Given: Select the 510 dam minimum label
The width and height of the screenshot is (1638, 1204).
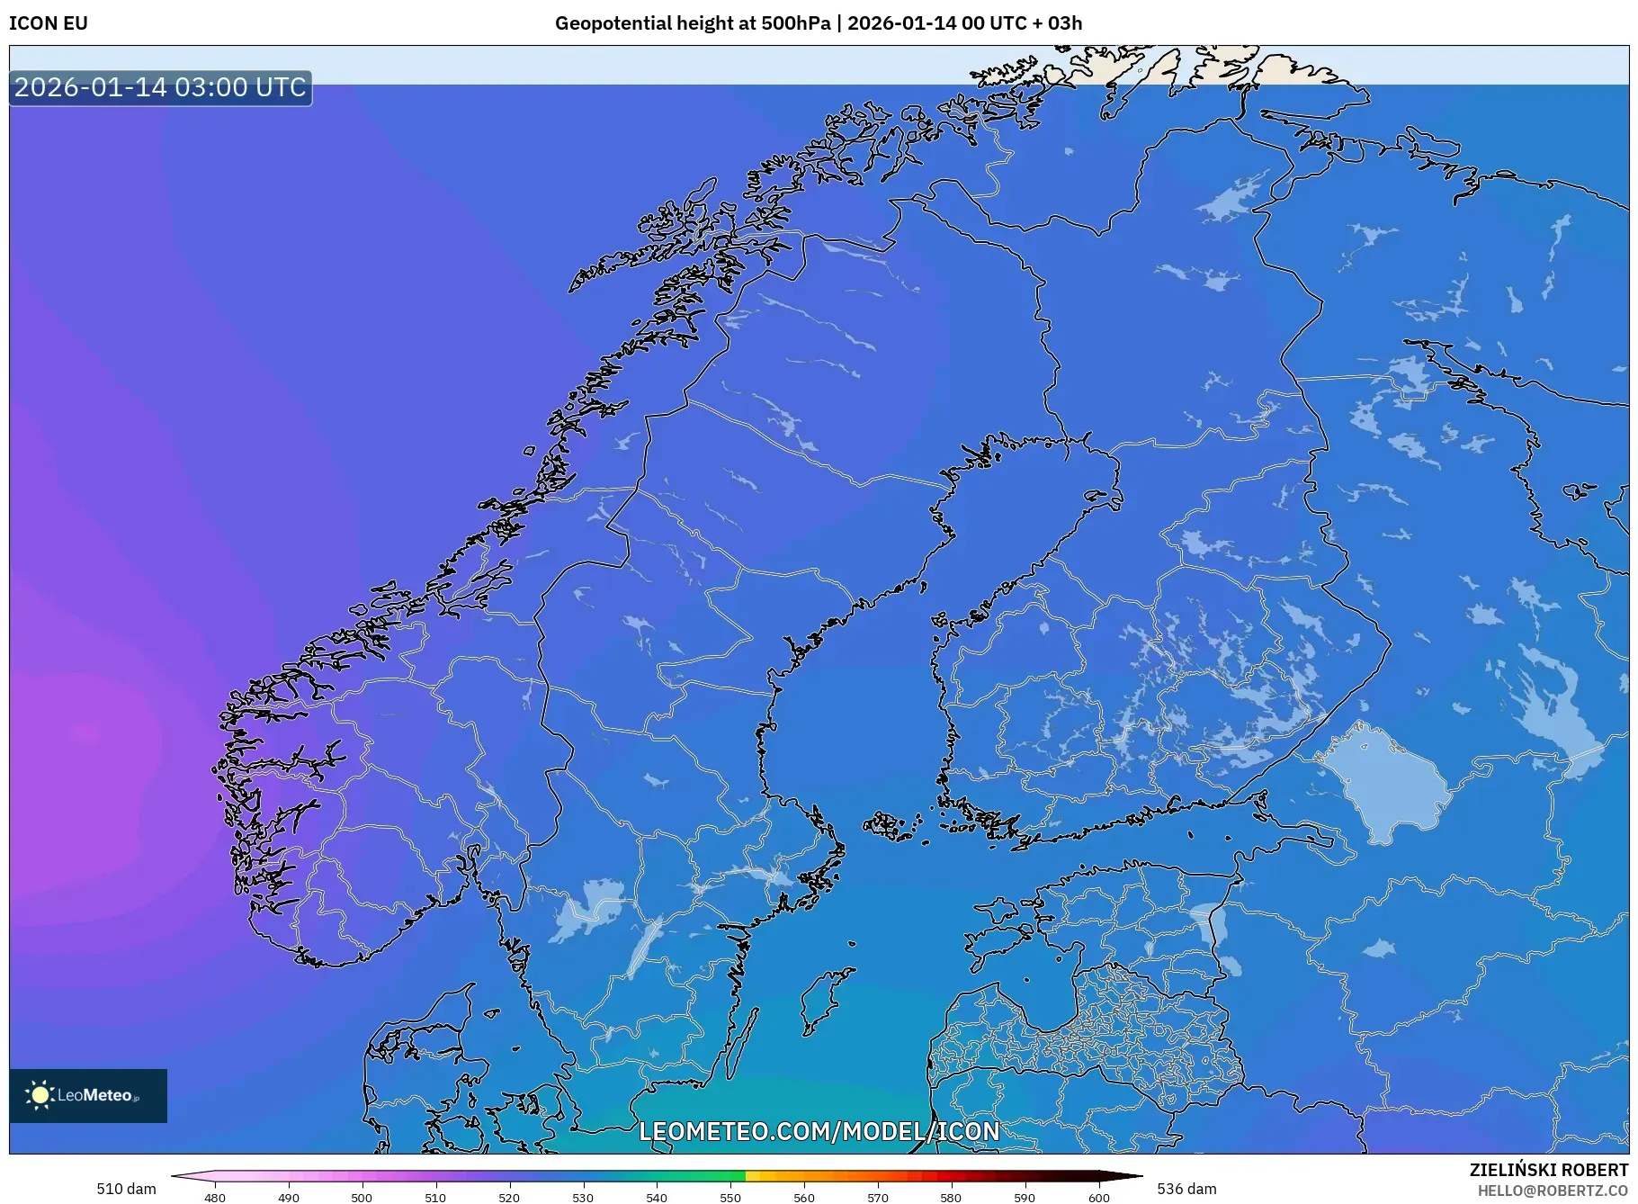Looking at the screenshot, I should (125, 1188).
